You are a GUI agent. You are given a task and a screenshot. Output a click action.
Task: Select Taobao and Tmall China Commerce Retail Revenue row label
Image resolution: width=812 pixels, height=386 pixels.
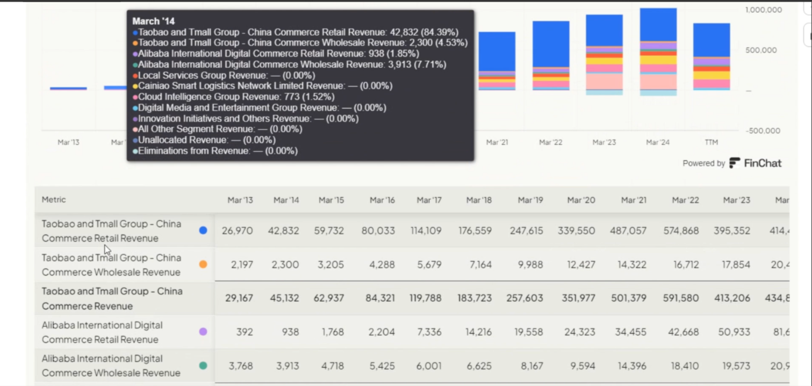click(112, 231)
